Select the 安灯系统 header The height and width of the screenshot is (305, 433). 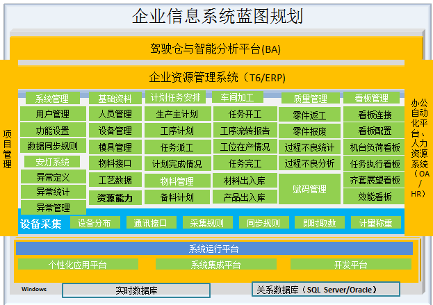tap(52, 162)
